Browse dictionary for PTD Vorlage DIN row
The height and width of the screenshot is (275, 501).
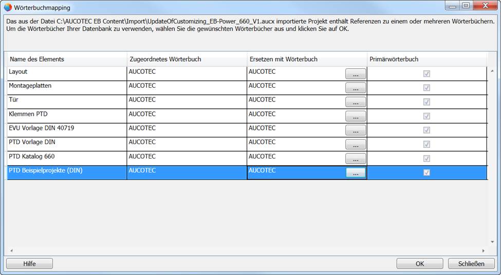tap(356, 144)
